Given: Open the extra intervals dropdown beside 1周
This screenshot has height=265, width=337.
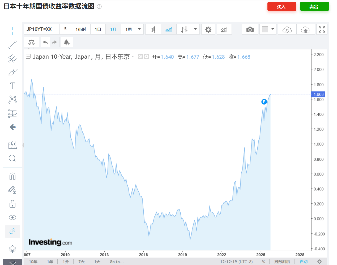Looking at the screenshot, I should pyautogui.click(x=140, y=29).
